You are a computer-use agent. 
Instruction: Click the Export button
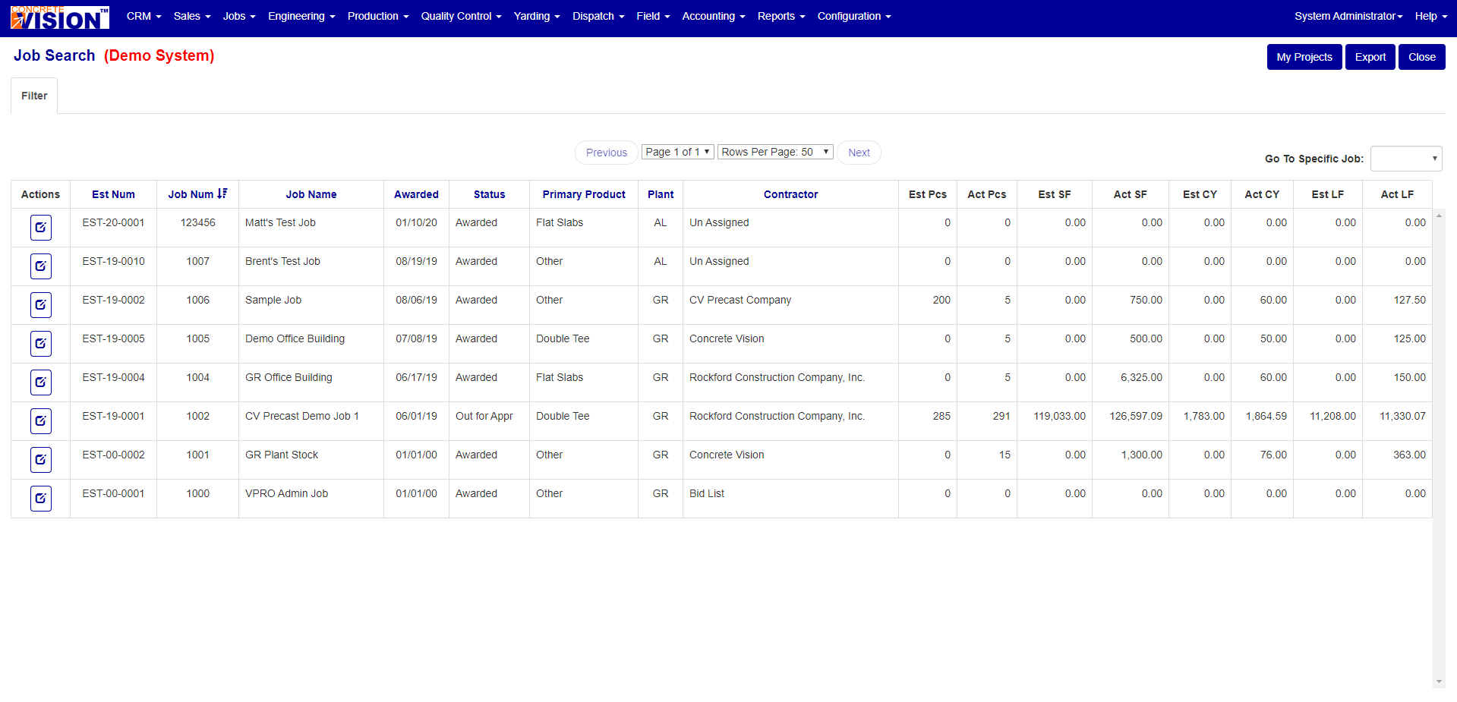[x=1370, y=57]
